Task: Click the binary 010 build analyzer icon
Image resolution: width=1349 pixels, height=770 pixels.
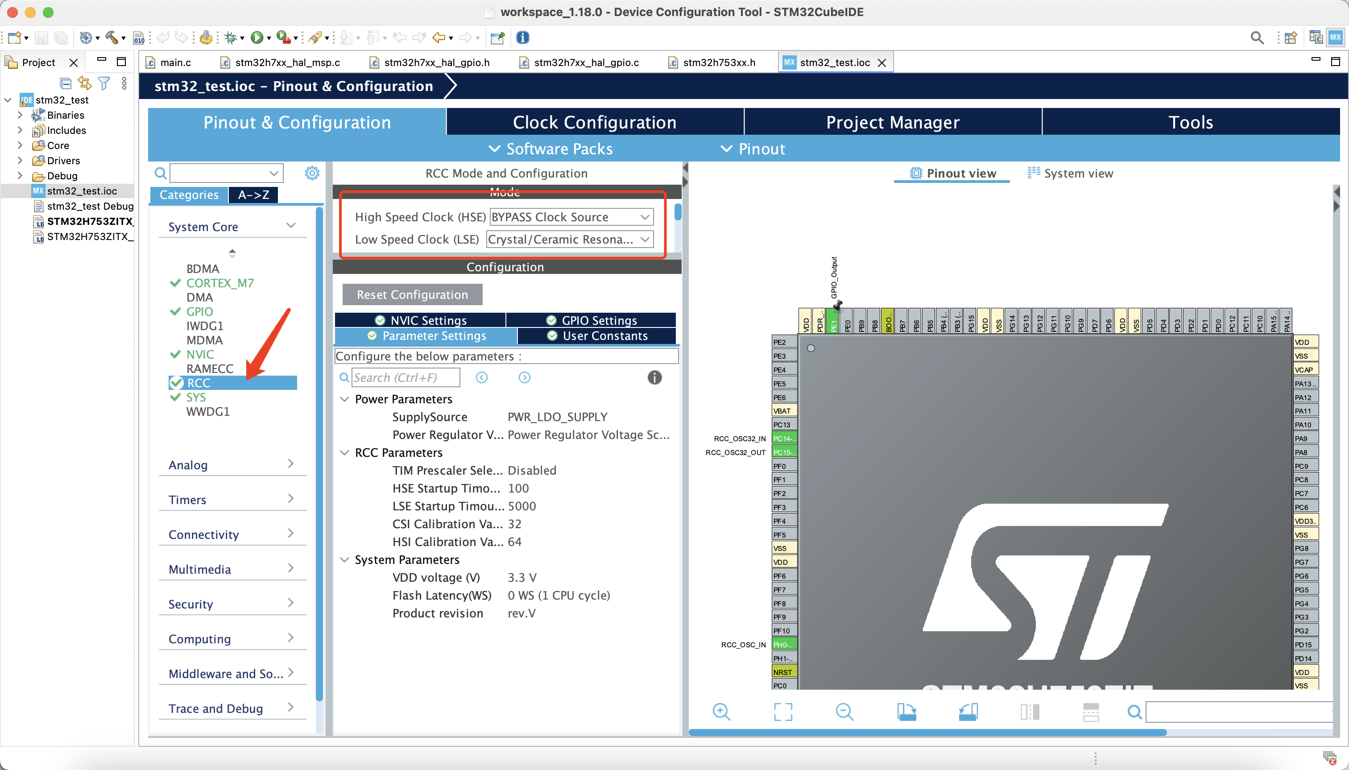Action: point(139,37)
